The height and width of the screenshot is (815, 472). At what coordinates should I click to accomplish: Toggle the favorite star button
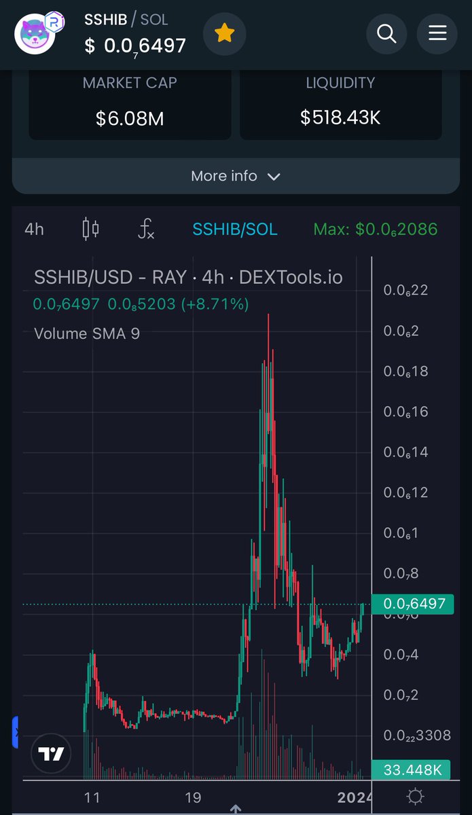tap(225, 33)
